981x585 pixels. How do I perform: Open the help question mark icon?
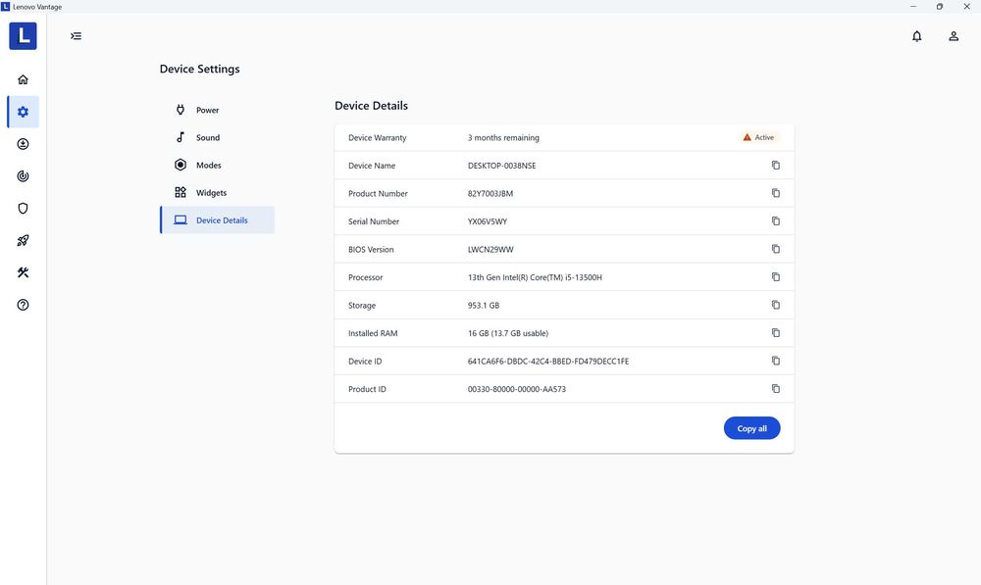tap(23, 305)
